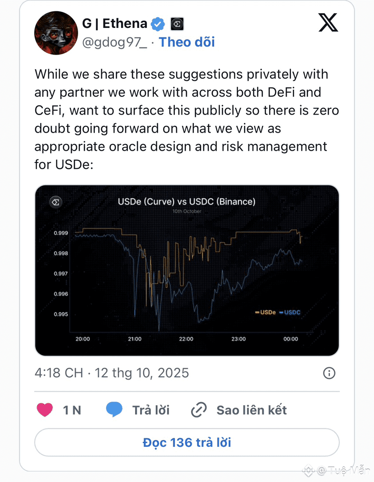Click the orange USDe legend entry
Image resolution: width=374 pixels, height=482 pixels.
[265, 312]
